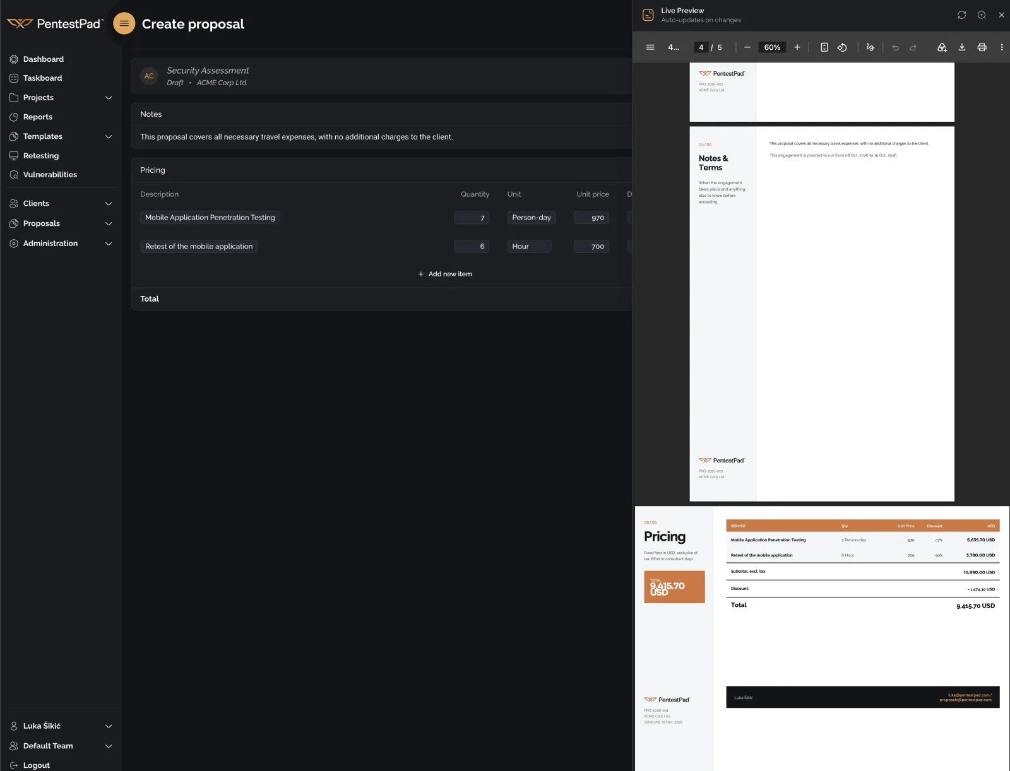Edit quantity field showing 7
Viewport: 1010px width, 771px height.
click(472, 218)
